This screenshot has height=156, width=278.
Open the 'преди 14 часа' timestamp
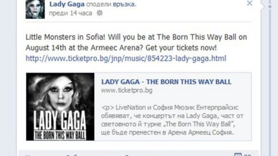click(71, 13)
